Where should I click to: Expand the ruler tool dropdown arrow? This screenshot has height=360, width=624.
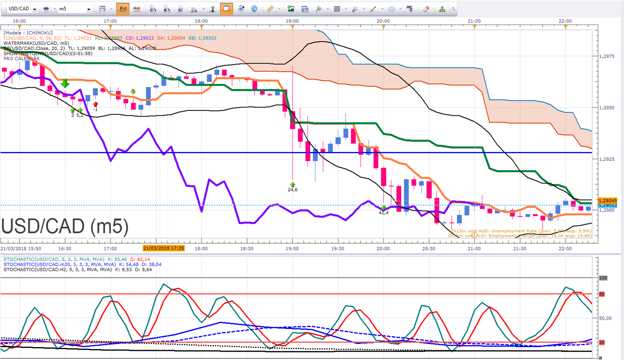tap(279, 9)
